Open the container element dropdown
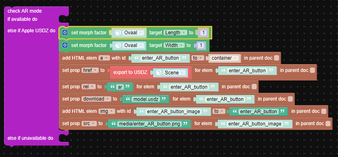 [x=225, y=58]
